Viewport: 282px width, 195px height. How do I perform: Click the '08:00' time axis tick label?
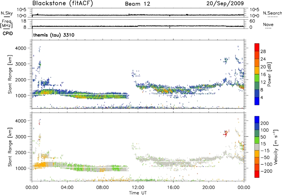[103, 188]
